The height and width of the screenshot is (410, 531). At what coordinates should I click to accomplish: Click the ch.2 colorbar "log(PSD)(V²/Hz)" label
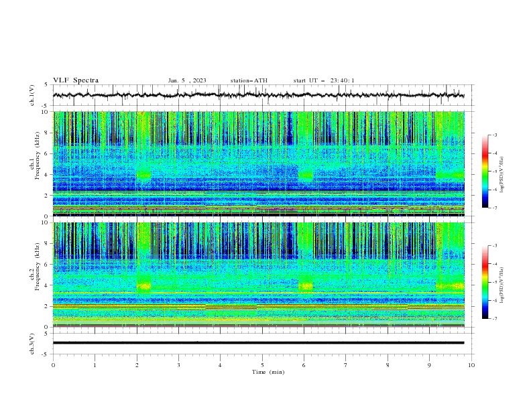point(501,285)
